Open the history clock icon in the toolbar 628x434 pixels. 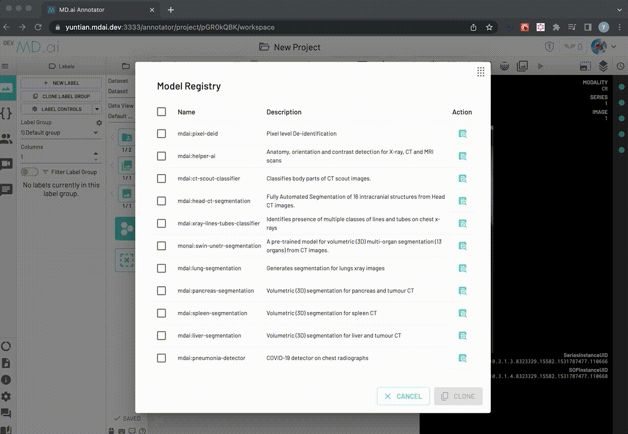(x=620, y=66)
